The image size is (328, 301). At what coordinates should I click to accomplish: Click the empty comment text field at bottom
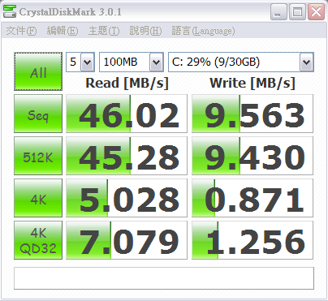click(164, 278)
